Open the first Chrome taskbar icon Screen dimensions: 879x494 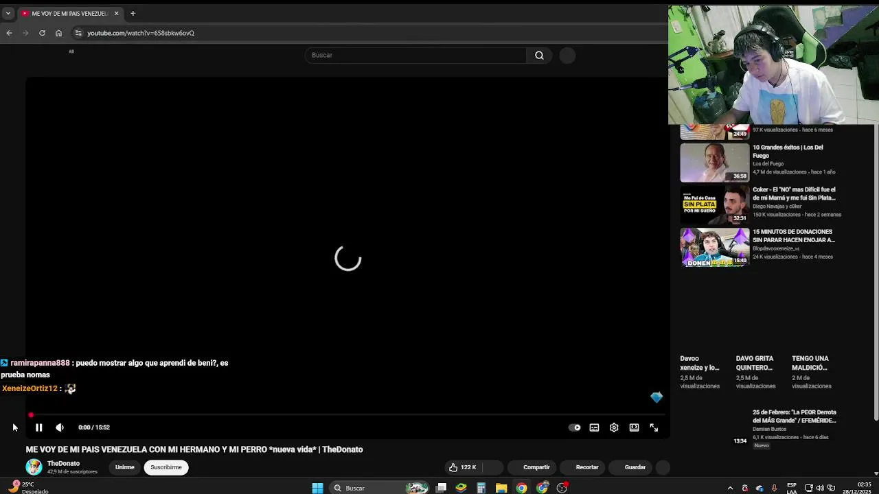click(522, 488)
